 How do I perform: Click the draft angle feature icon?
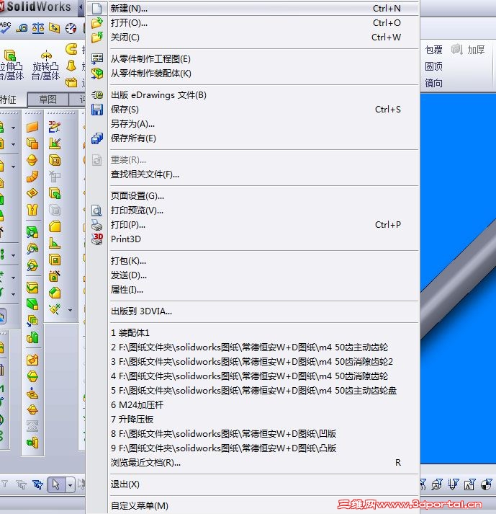pos(55,243)
